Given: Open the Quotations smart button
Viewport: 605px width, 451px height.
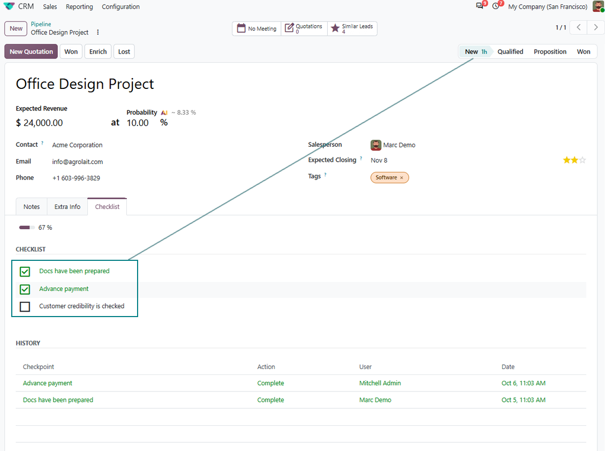Looking at the screenshot, I should (304, 28).
